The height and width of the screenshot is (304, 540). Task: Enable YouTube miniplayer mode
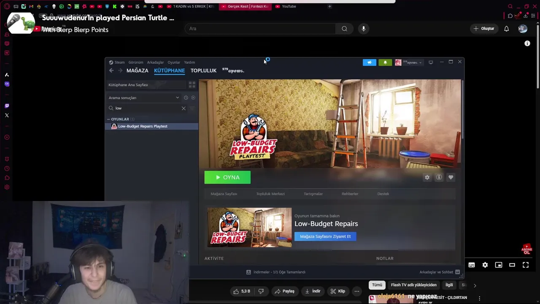pyautogui.click(x=499, y=265)
